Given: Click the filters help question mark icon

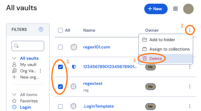Looking at the screenshot, I should click(x=41, y=29).
